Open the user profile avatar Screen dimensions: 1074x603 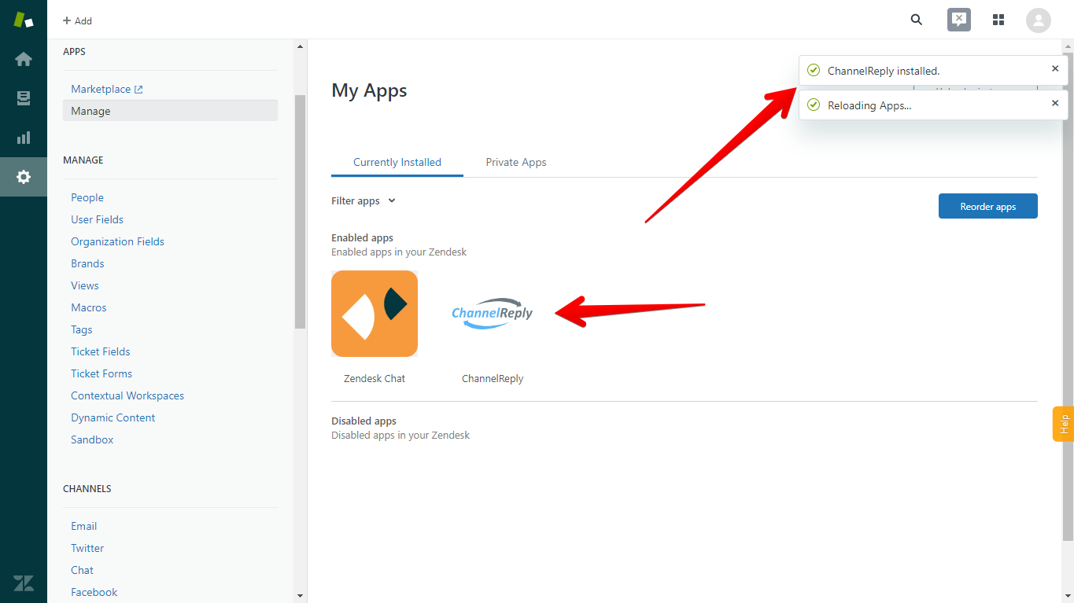point(1039,20)
